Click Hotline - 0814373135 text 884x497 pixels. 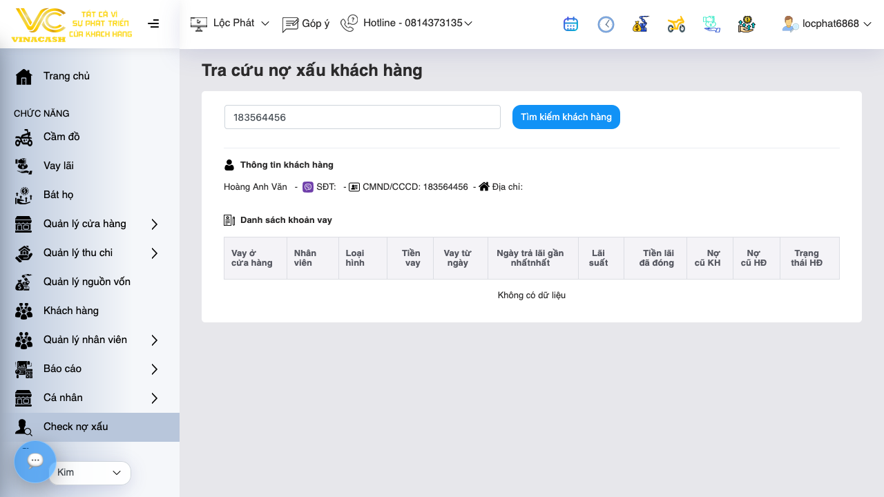tap(413, 23)
